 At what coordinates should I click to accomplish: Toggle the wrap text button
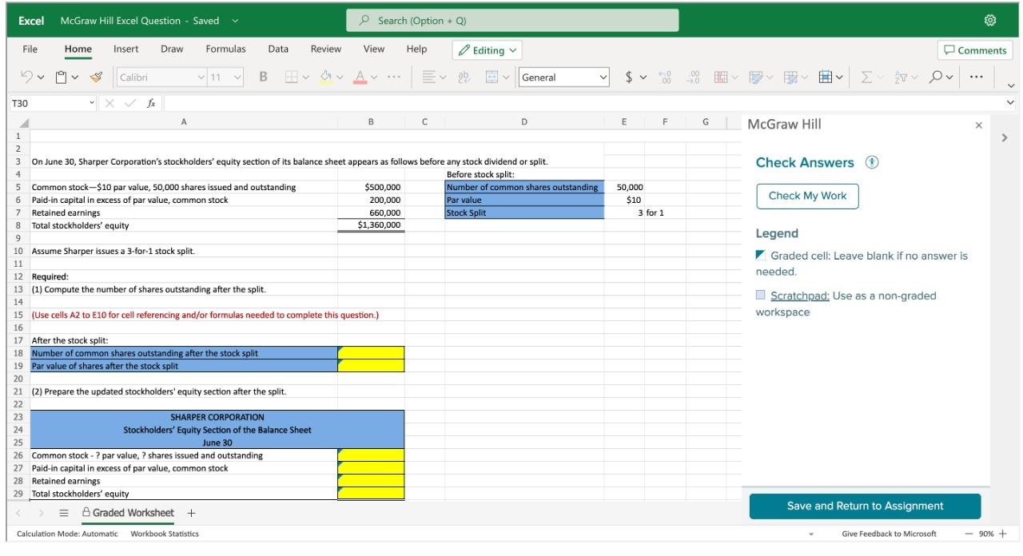point(462,77)
